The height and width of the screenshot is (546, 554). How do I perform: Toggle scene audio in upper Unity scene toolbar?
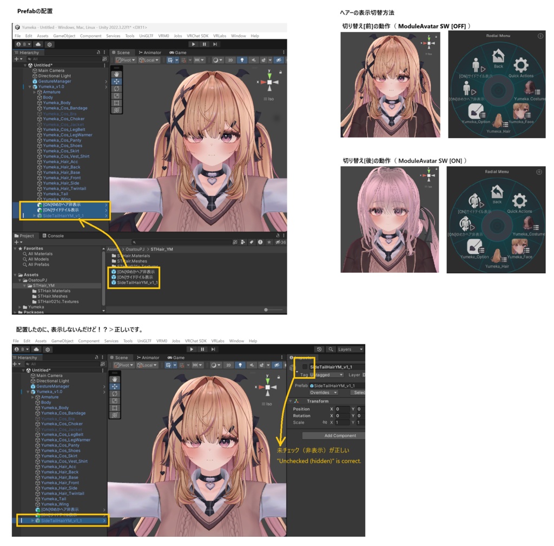[253, 60]
